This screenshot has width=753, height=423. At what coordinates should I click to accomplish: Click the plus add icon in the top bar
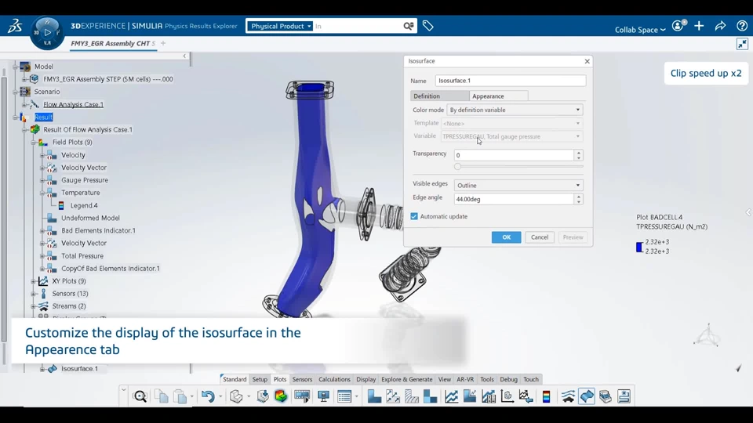[x=699, y=26]
